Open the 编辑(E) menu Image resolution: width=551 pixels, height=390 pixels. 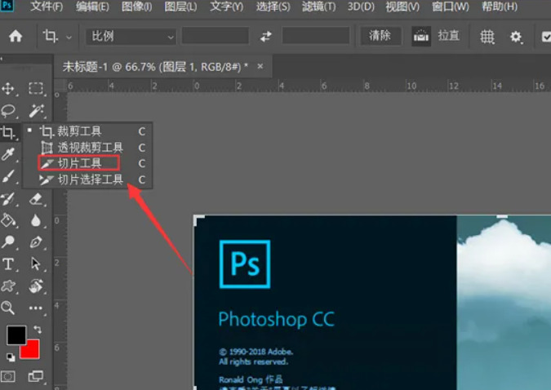point(92,7)
